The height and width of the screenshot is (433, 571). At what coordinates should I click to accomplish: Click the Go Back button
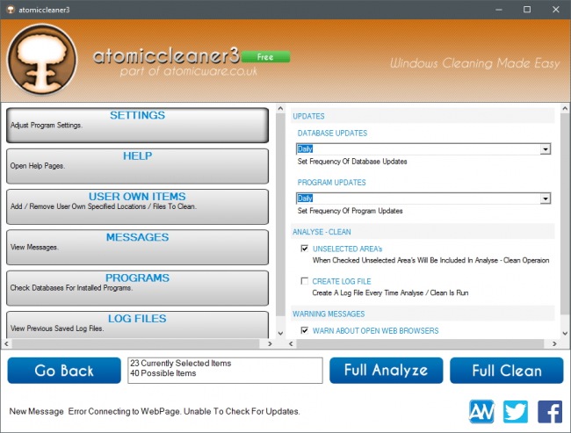click(64, 371)
